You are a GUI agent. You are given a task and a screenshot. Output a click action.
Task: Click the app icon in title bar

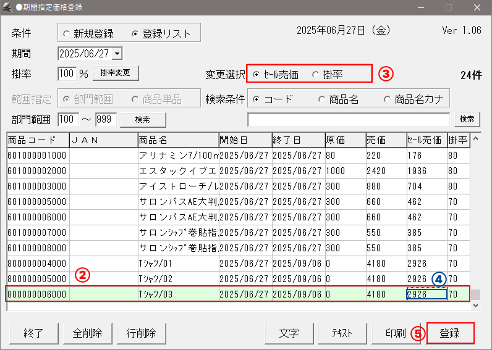click(x=7, y=7)
